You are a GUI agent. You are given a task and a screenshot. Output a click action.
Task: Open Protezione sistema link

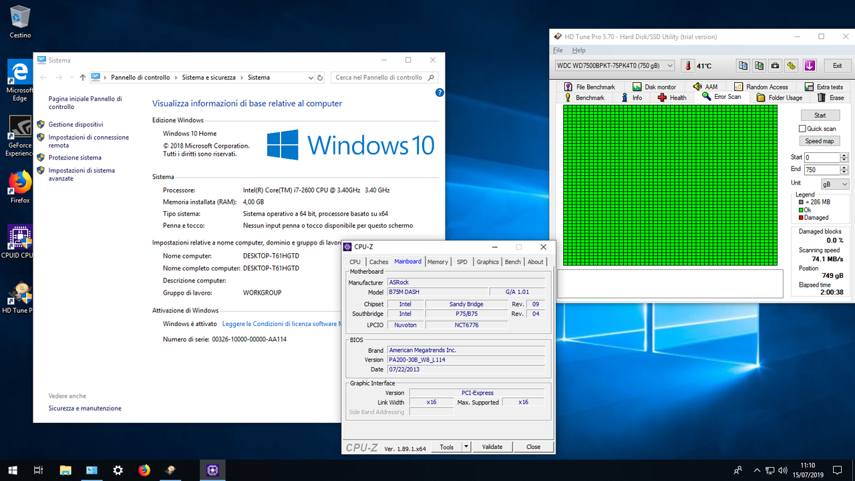pyautogui.click(x=75, y=158)
